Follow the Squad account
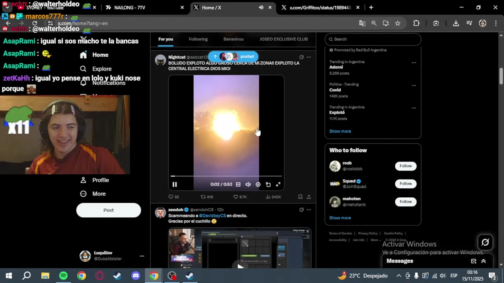 coord(406,184)
